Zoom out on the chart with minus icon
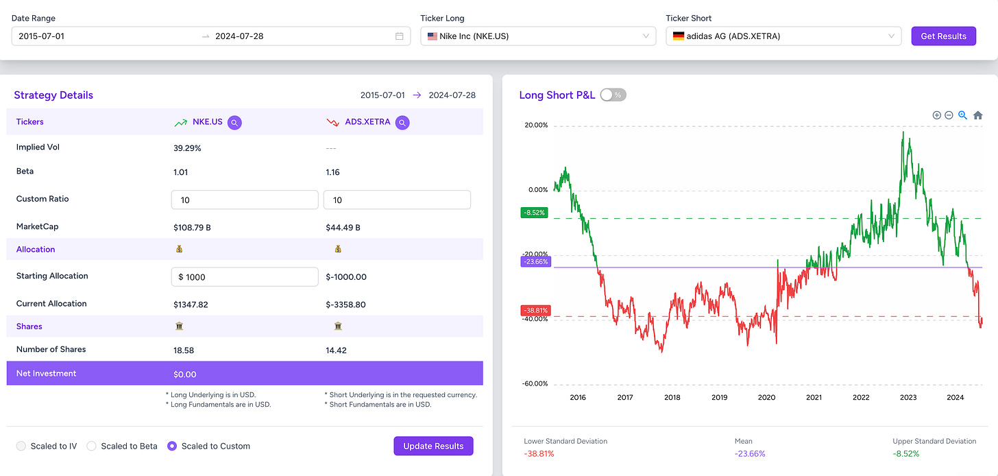This screenshot has height=476, width=998. [x=949, y=115]
